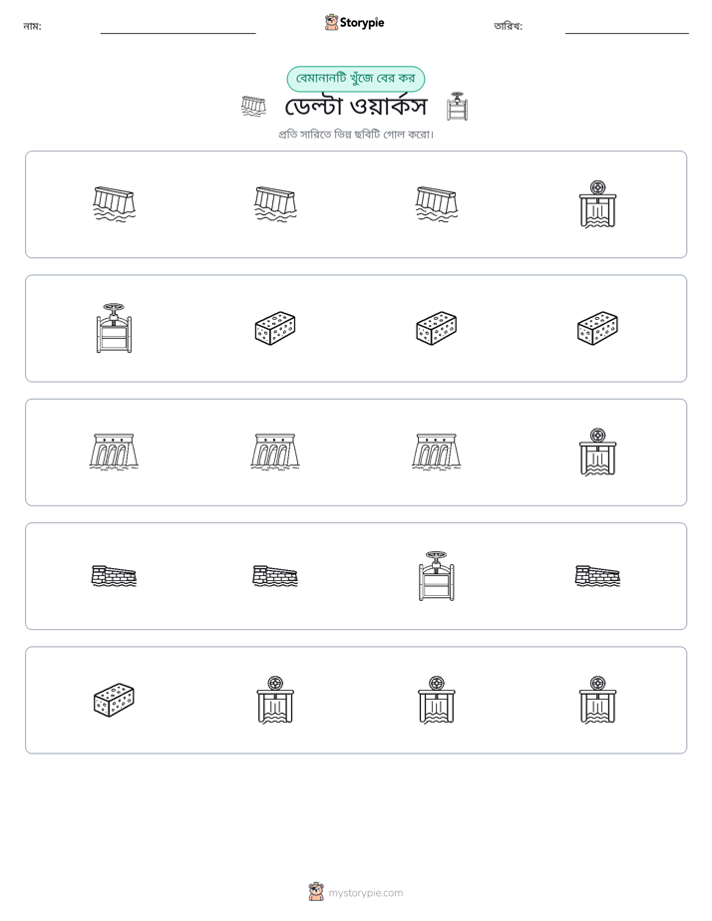The width and height of the screenshot is (712, 921).
Task: Open the mystorypie.com footer link
Action: click(356, 892)
